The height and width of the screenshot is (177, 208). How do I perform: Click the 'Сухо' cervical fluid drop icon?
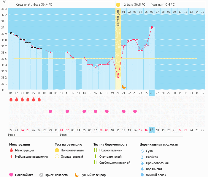click(x=142, y=151)
